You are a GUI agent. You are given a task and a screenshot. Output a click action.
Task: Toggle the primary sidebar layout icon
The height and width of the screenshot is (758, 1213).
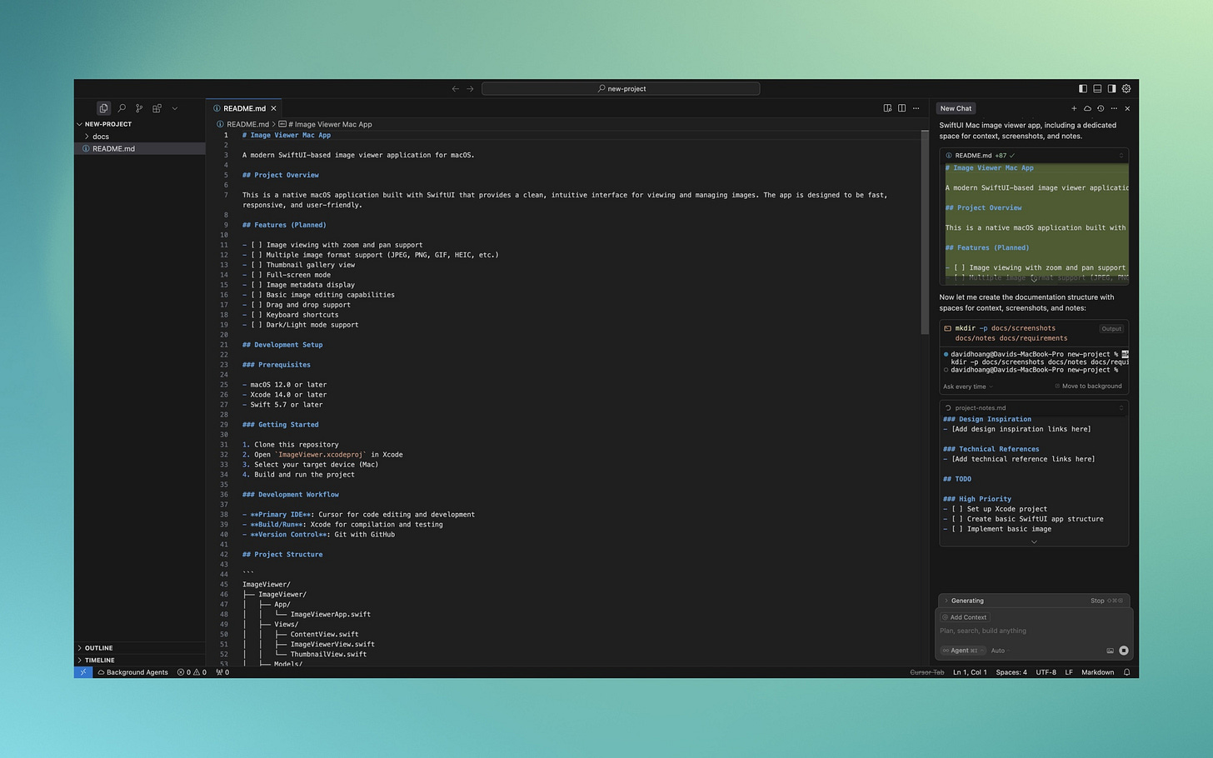(1083, 88)
